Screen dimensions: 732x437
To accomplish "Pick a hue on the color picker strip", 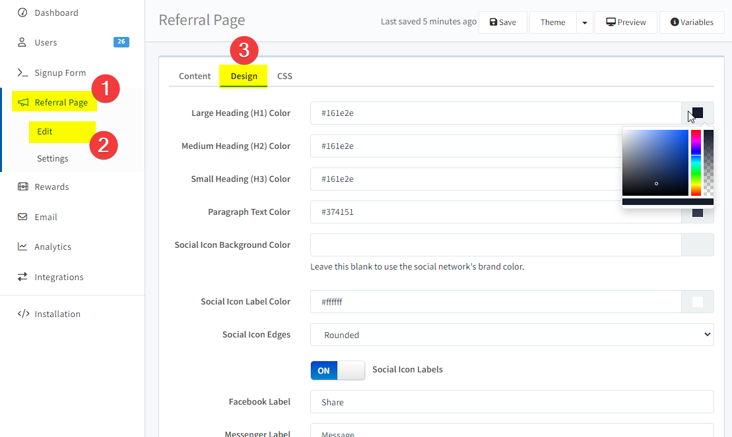I will tap(696, 161).
